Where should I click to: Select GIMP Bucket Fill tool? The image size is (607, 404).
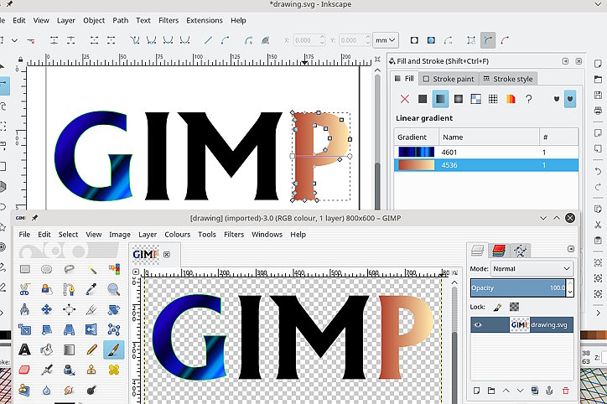click(x=46, y=350)
